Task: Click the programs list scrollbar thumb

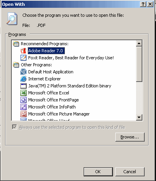Action: pyautogui.click(x=139, y=64)
